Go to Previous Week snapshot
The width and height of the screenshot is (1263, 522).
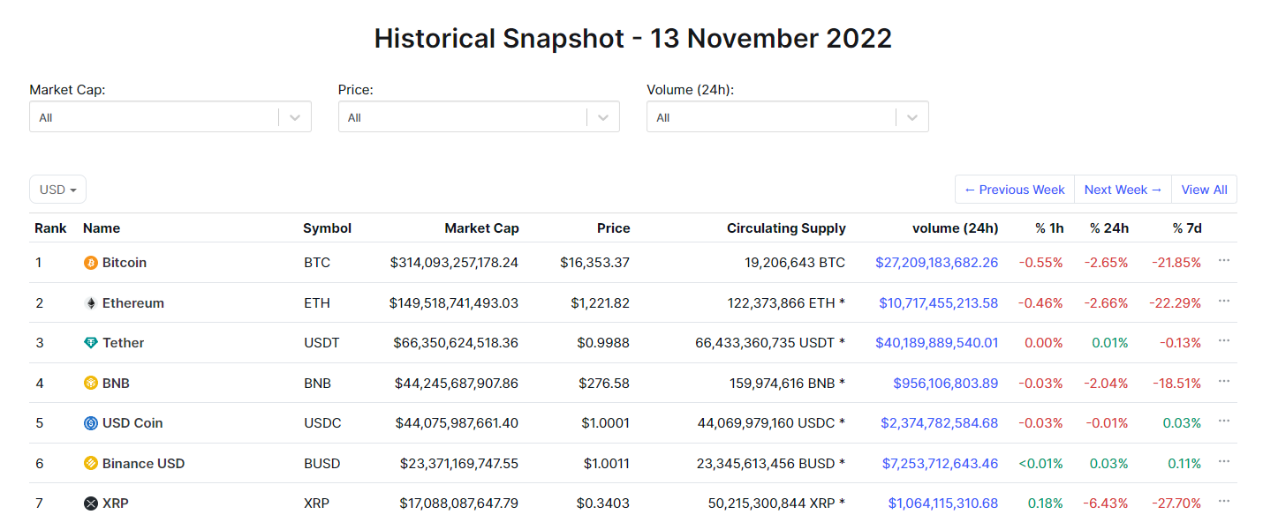pyautogui.click(x=1014, y=190)
